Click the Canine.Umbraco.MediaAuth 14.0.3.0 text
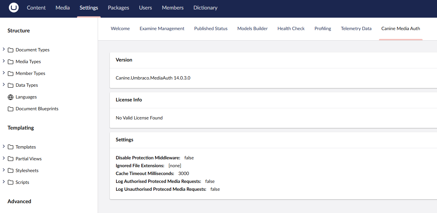437x213 pixels. [x=153, y=78]
